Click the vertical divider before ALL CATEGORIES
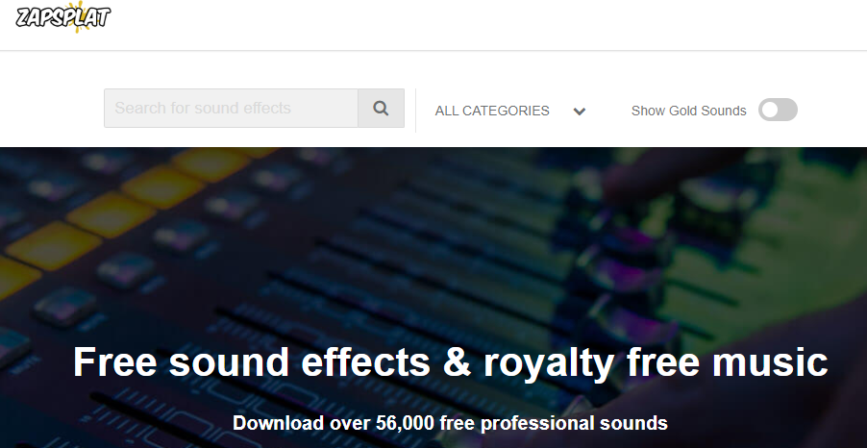This screenshot has width=867, height=448. [x=416, y=111]
